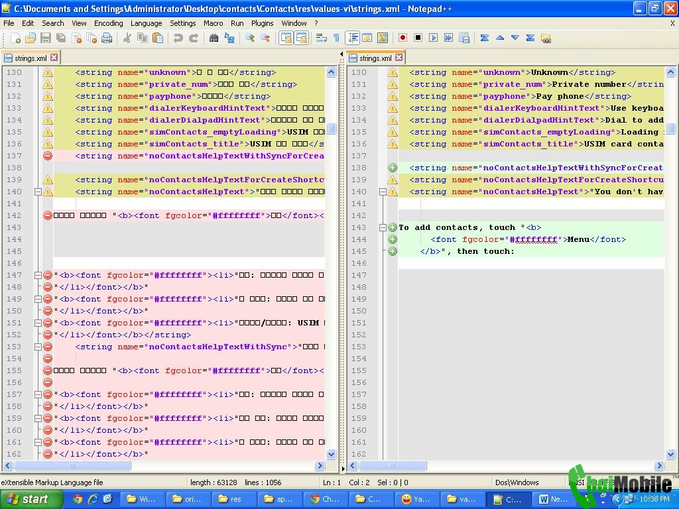Click right pane horizontal scrollbar thumb
Image resolution: width=679 pixels, height=509 pixels.
click(393, 466)
